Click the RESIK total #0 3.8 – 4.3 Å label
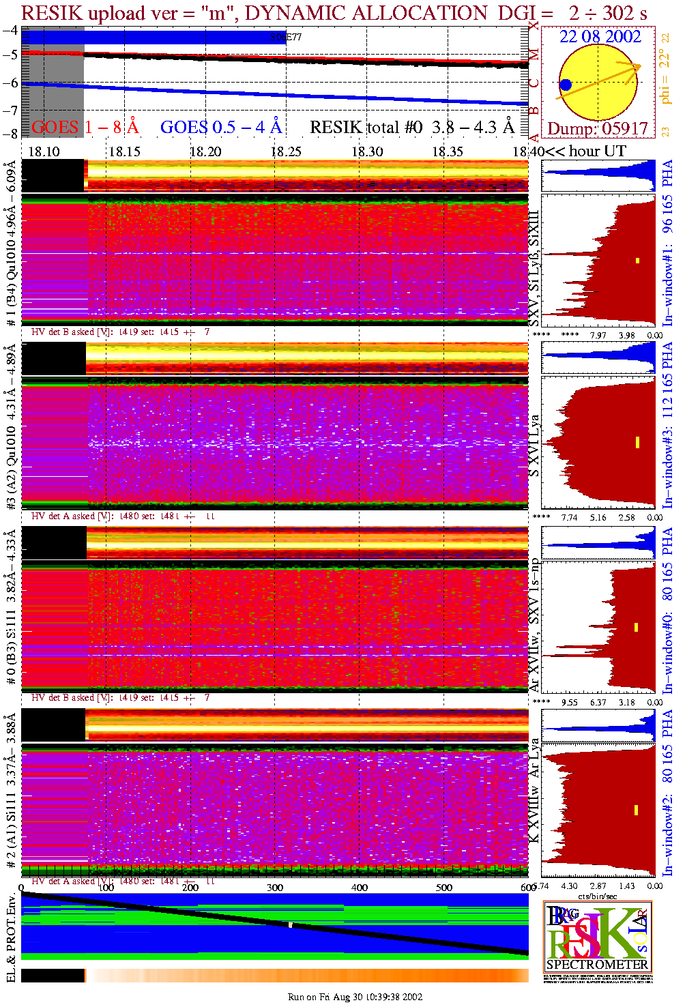Image resolution: width=685 pixels, height=1007 pixels. point(412,127)
